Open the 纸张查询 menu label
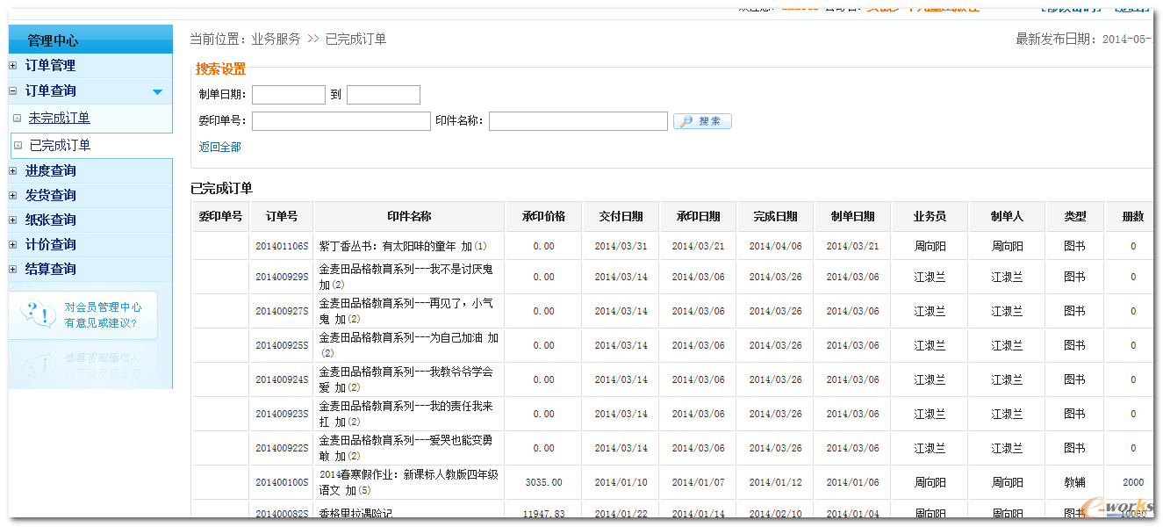 [50, 220]
